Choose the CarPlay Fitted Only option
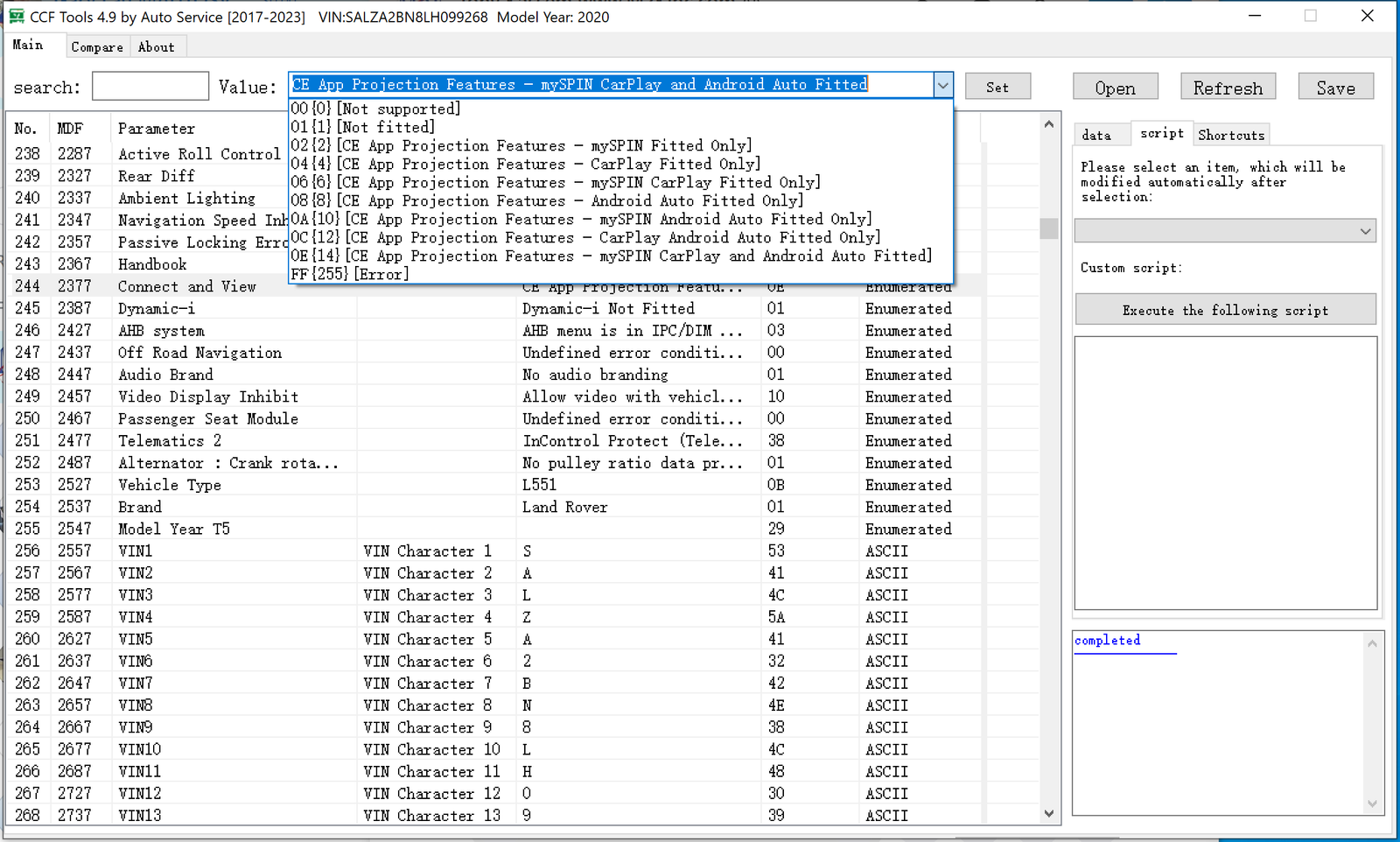The image size is (1400, 842). click(x=526, y=164)
